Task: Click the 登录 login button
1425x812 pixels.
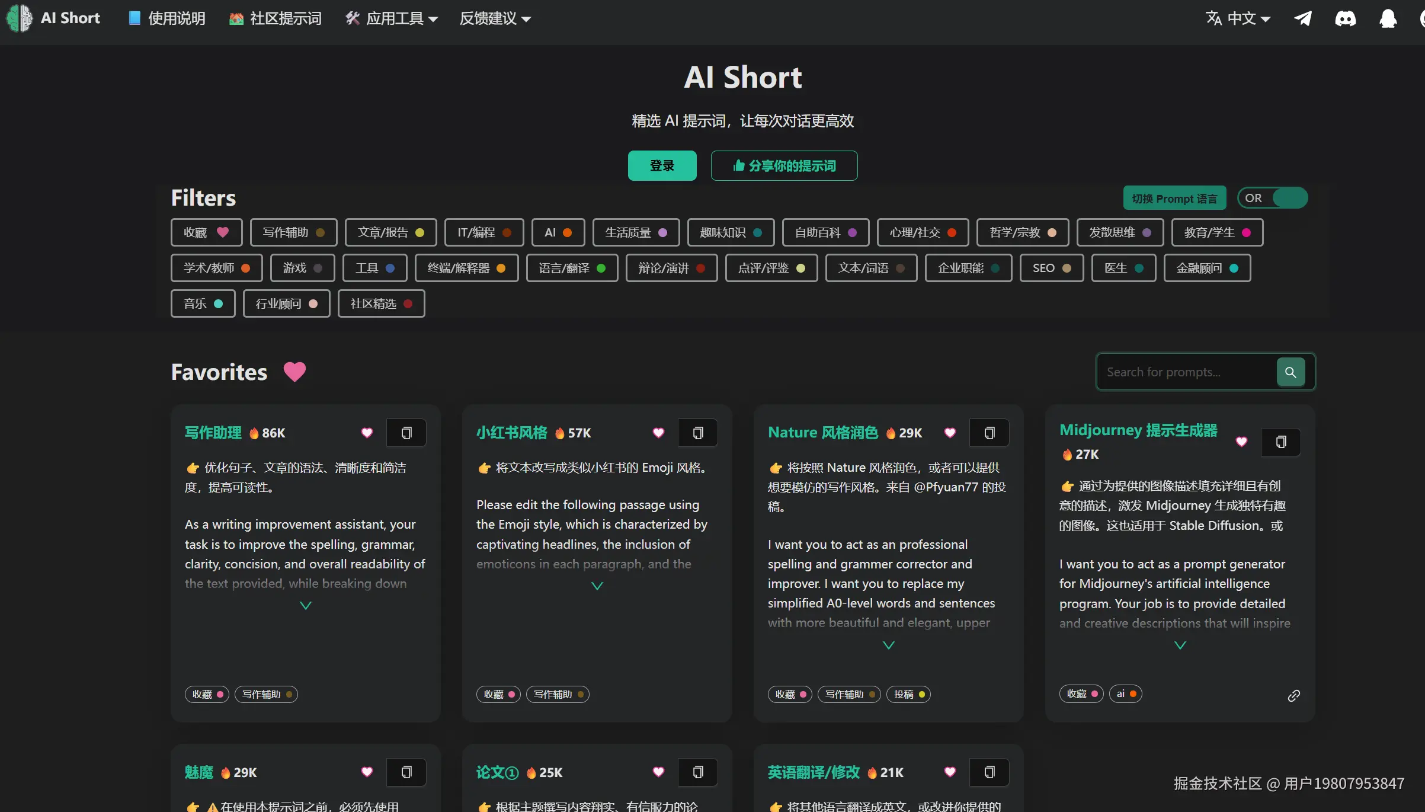Action: 662,165
